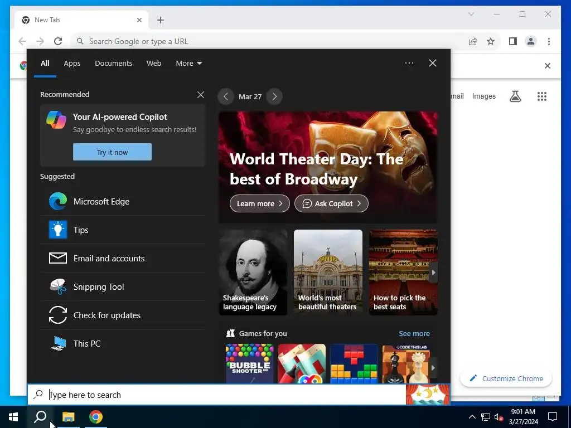Click theater curtain highlight icon in search box
571x428 pixels.
point(428,395)
